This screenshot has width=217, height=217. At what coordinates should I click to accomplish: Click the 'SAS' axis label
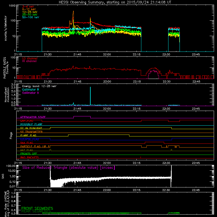pyautogui.click(x=3, y=176)
